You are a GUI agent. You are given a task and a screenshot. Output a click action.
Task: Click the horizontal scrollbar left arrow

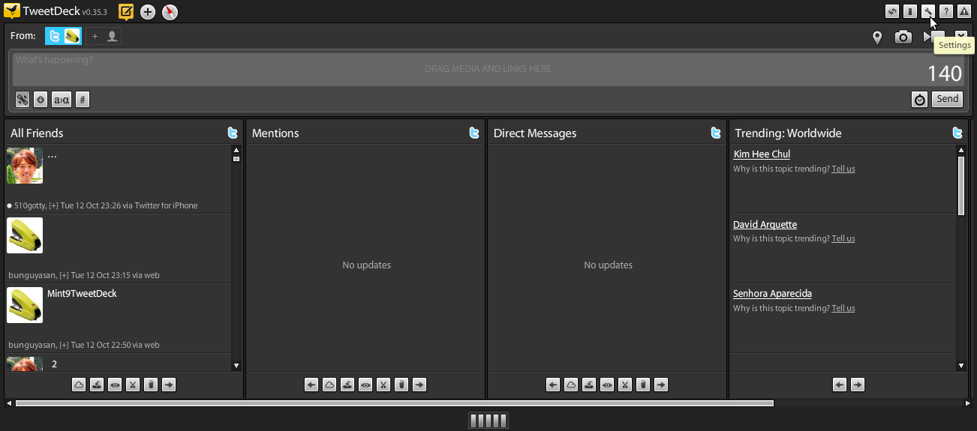(x=9, y=403)
